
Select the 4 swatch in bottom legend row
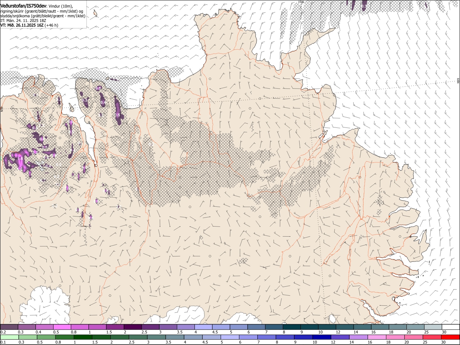(194, 337)
